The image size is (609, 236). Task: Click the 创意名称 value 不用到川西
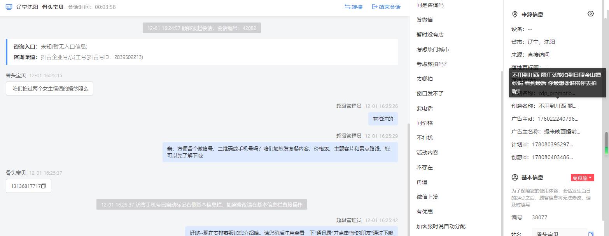(557, 106)
